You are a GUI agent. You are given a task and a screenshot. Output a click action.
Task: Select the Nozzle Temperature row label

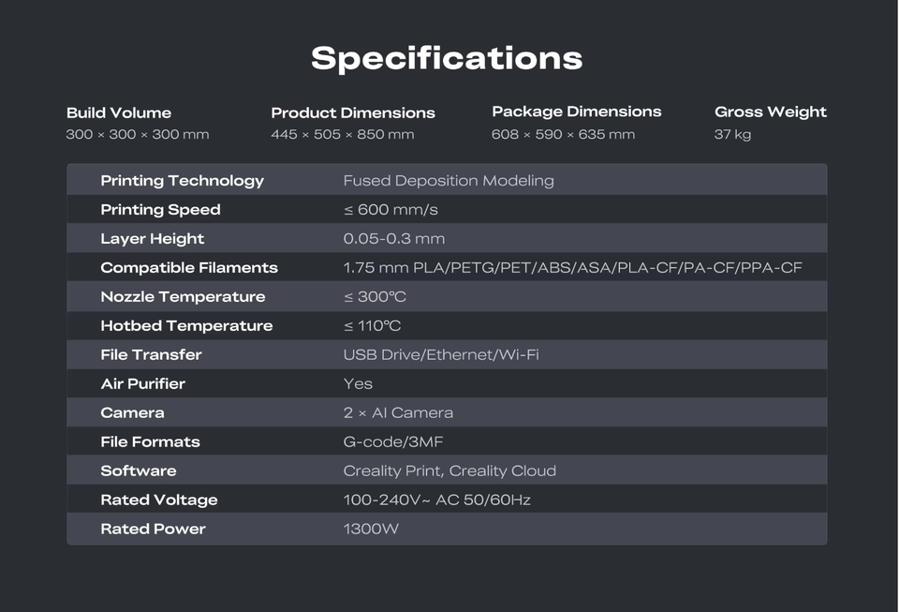click(183, 296)
